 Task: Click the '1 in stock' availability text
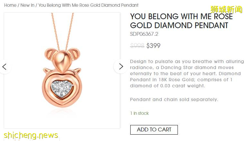pos(139,113)
